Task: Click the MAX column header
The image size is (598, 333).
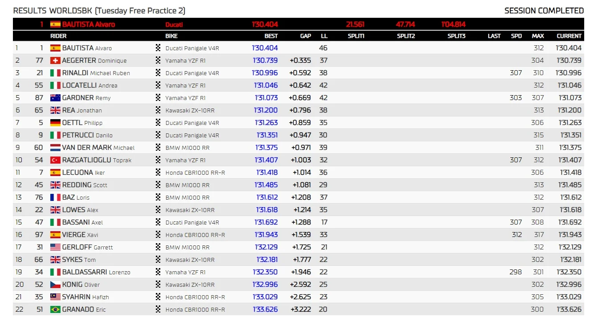Action: tap(538, 36)
